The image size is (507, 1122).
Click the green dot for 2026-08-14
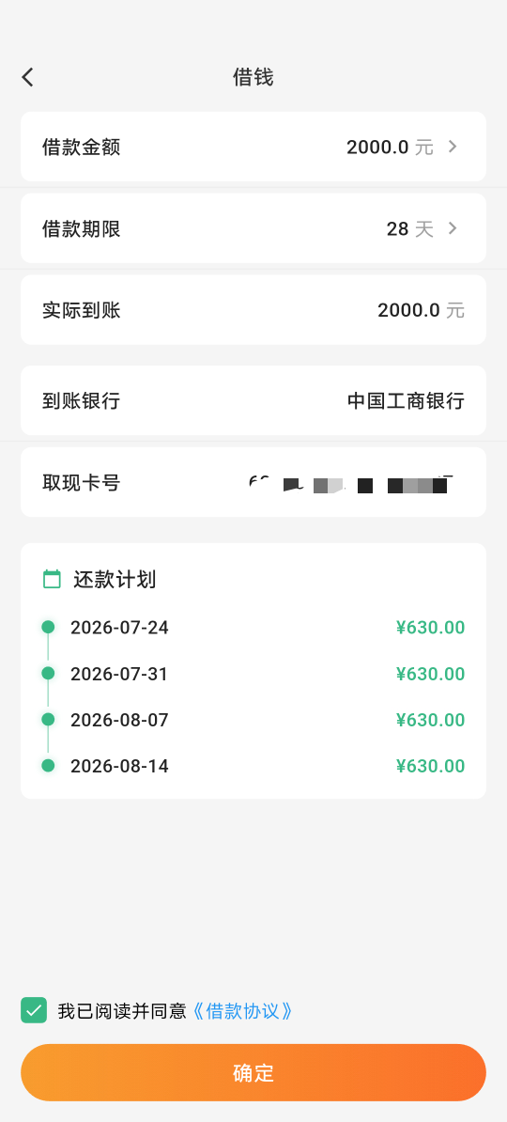(x=48, y=766)
